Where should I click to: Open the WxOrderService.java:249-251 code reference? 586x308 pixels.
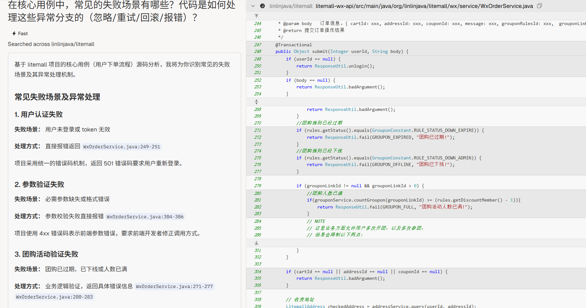point(122,147)
